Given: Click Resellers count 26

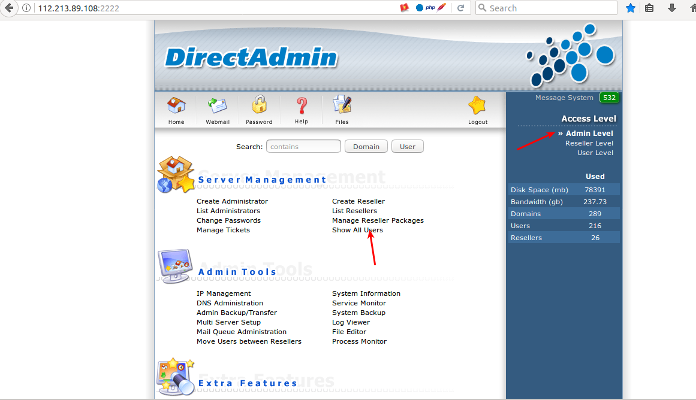Looking at the screenshot, I should 595,238.
